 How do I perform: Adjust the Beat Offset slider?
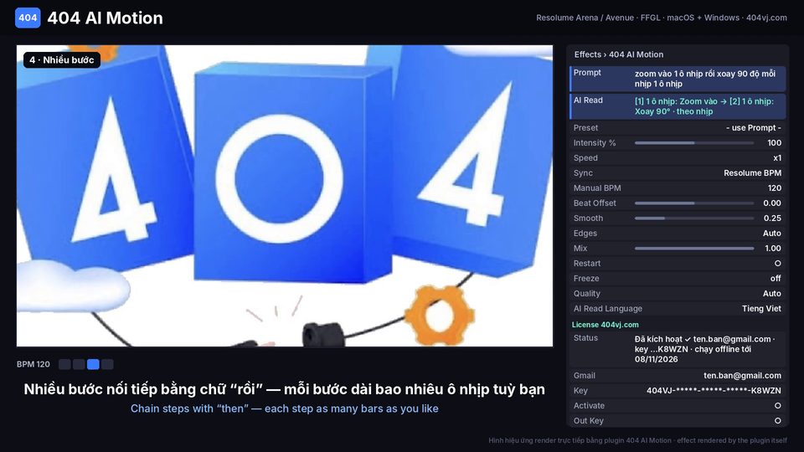coord(693,203)
